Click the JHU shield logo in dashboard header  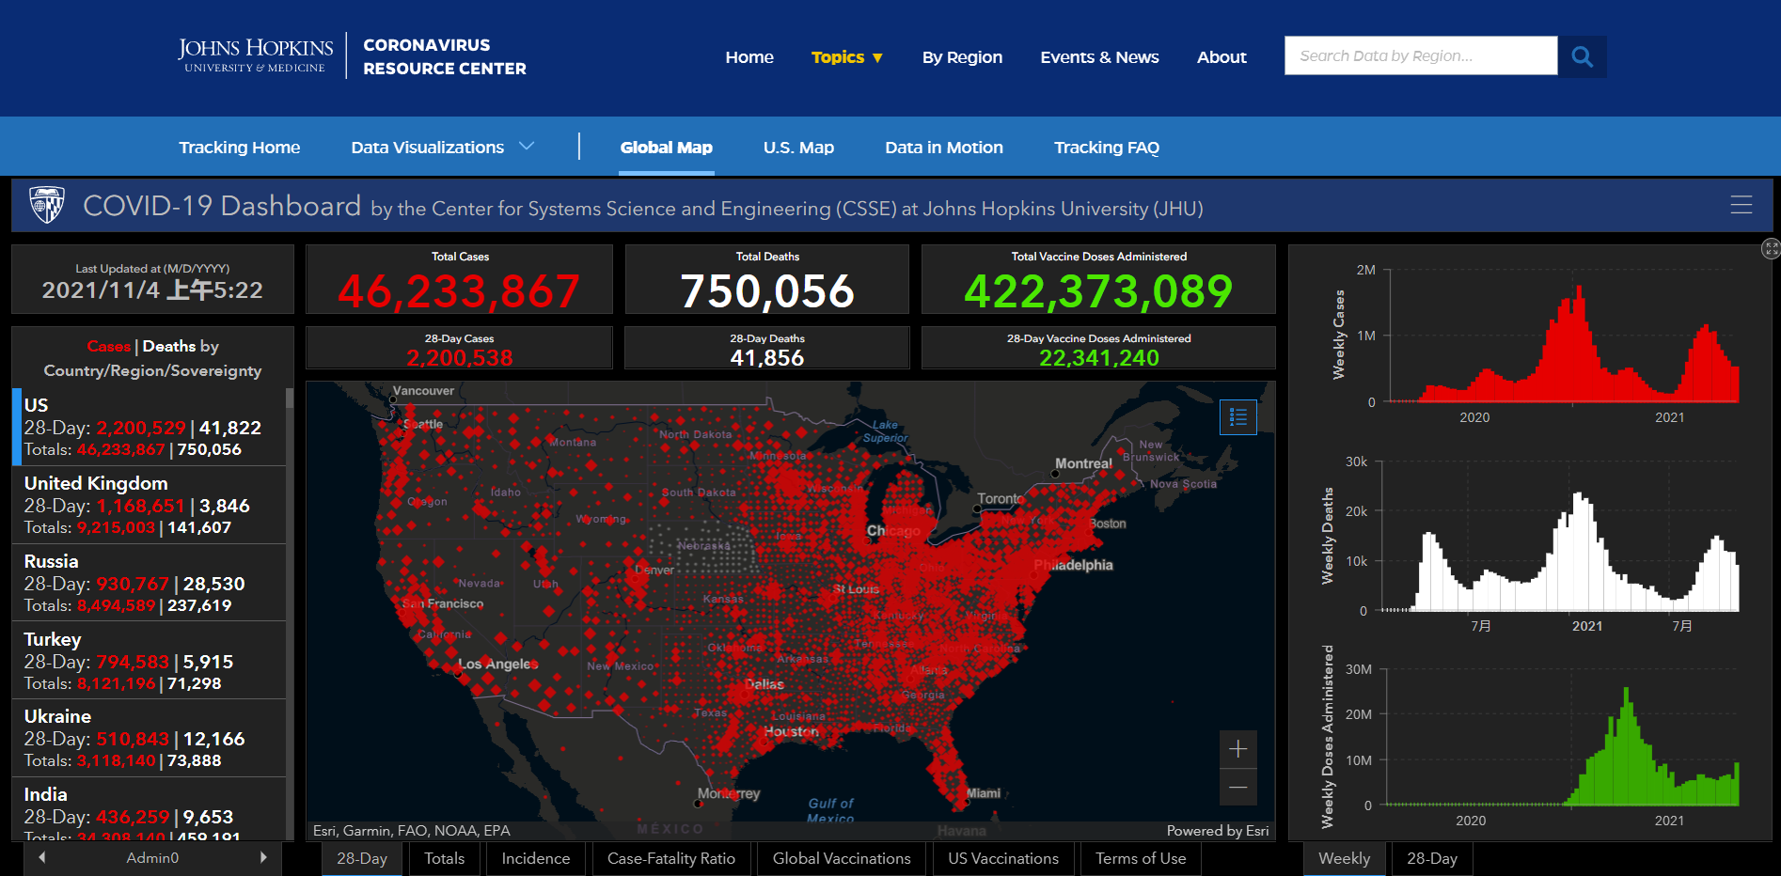tap(47, 204)
